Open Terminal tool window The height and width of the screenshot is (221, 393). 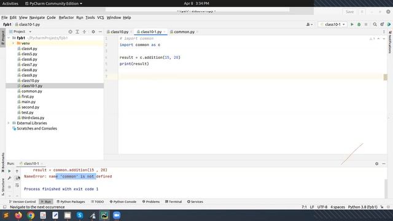(173, 202)
